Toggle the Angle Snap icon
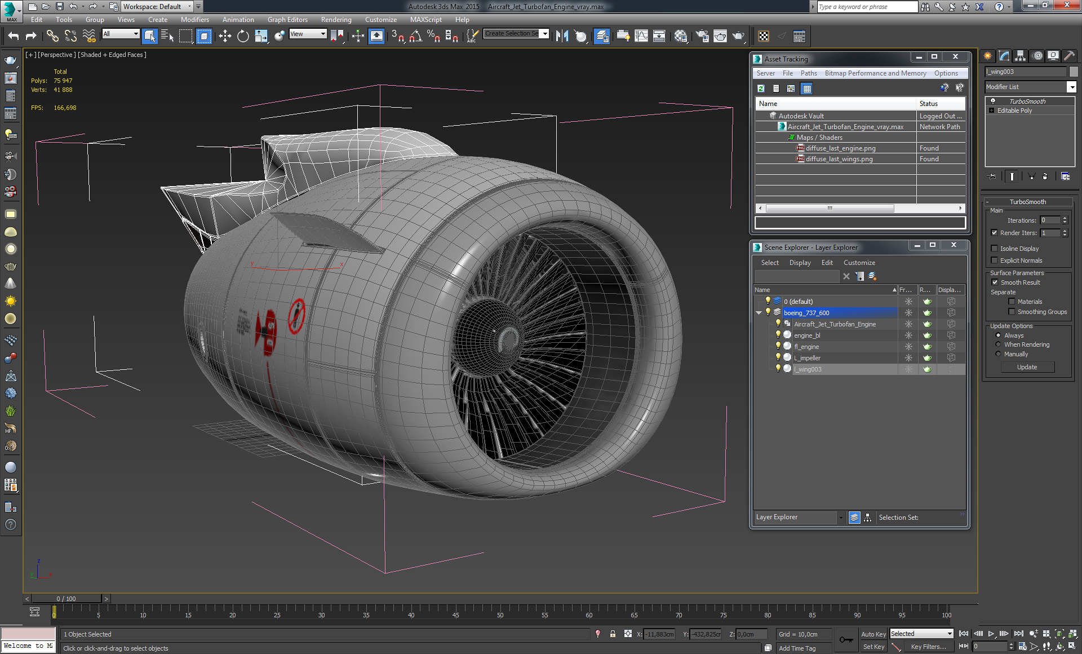The width and height of the screenshot is (1082, 654). (x=416, y=36)
